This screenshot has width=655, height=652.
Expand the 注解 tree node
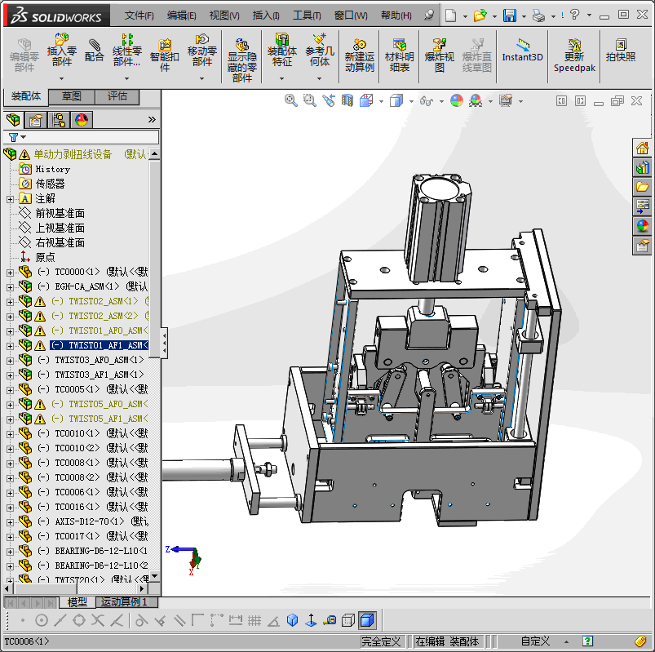(x=10, y=199)
